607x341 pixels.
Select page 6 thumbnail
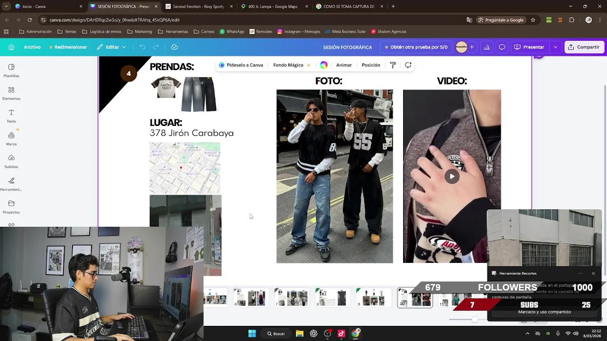250,298
